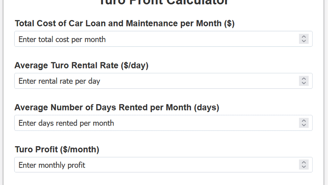Open the total cost field spinner control
Screen dimensions: 328x185
(303, 39)
